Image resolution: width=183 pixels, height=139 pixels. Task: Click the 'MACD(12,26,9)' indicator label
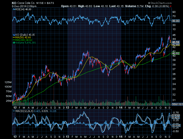pos(24,111)
